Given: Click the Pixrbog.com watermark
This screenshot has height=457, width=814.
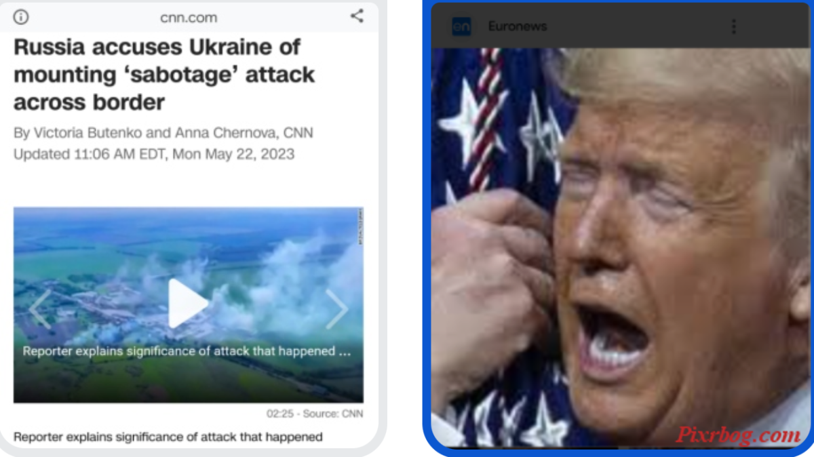Looking at the screenshot, I should tap(738, 435).
